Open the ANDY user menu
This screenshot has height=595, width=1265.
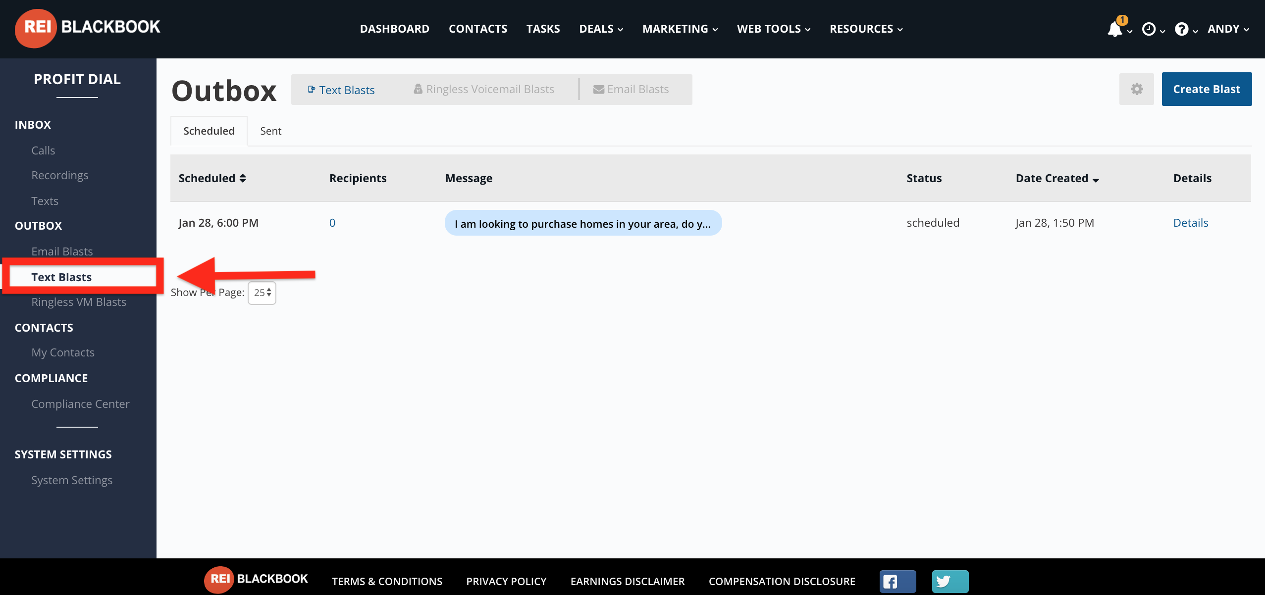coord(1228,29)
